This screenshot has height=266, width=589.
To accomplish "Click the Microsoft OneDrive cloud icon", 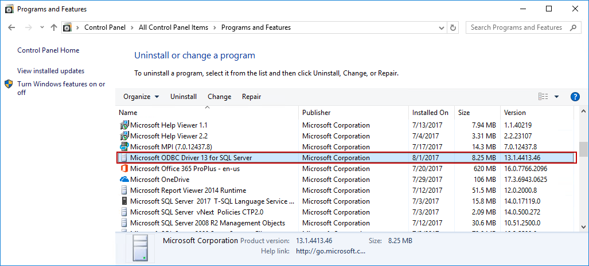I will click(x=124, y=180).
